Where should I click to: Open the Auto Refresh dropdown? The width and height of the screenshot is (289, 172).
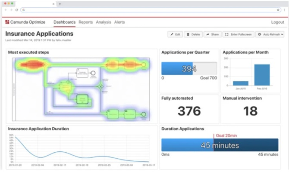coord(270,34)
